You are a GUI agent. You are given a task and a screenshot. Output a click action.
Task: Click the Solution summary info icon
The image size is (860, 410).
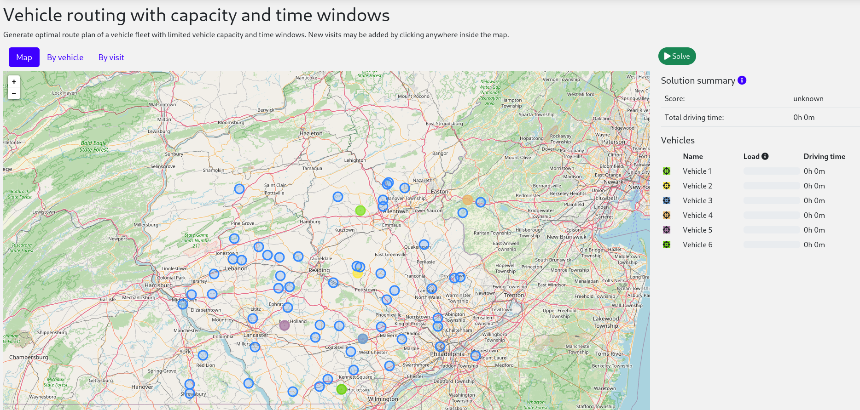[x=742, y=80]
